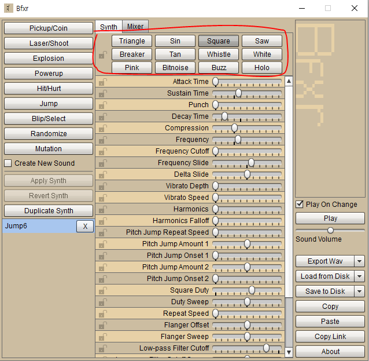Generate a Powerup sound
This screenshot has height=361, width=369.
[x=49, y=74]
